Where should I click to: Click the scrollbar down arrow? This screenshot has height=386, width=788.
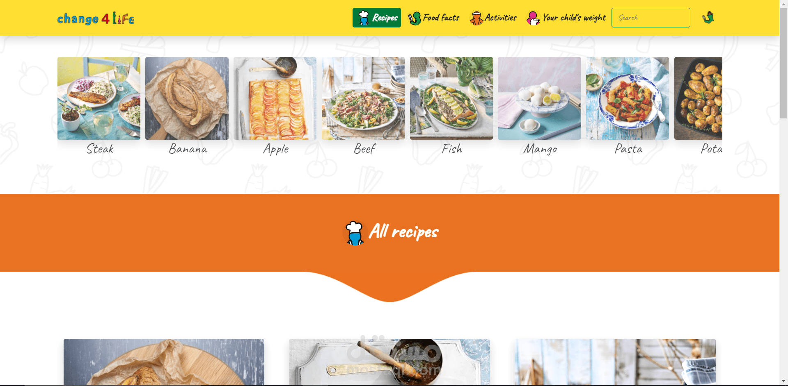[x=783, y=381]
